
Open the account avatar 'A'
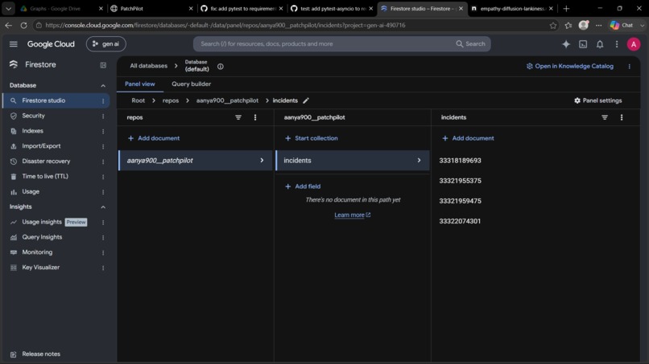633,44
